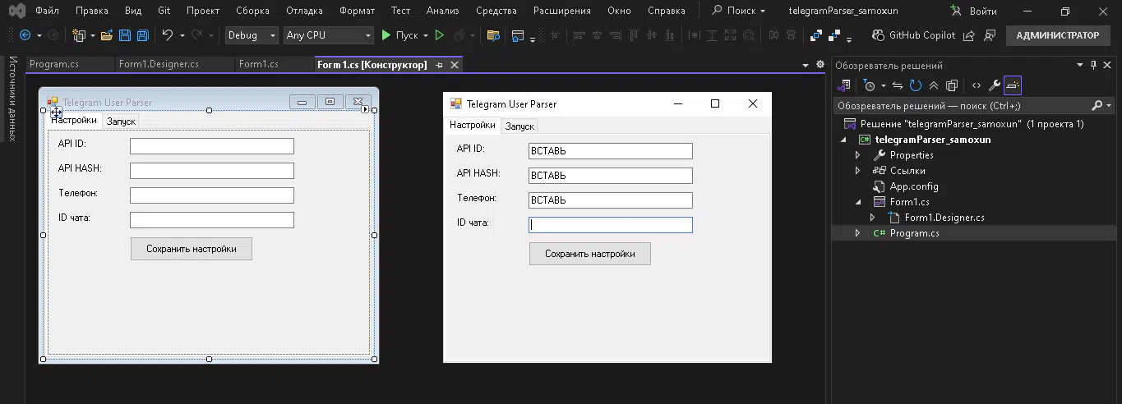Click the bring to front icon

pos(815,35)
